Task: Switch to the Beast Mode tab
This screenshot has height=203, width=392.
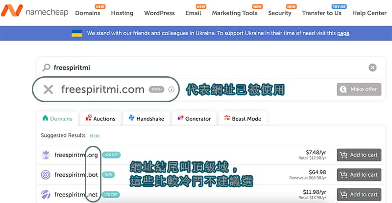Action: (x=243, y=118)
